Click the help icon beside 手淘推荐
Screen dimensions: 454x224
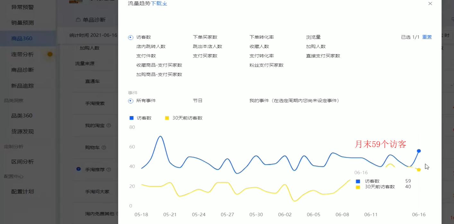109,170
